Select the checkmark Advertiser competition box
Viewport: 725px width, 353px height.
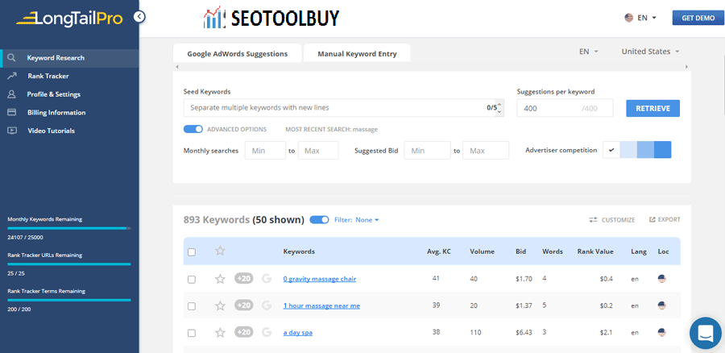[x=611, y=150]
